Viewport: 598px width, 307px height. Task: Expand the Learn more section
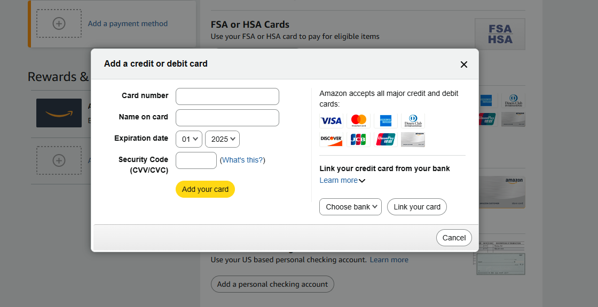click(x=342, y=180)
